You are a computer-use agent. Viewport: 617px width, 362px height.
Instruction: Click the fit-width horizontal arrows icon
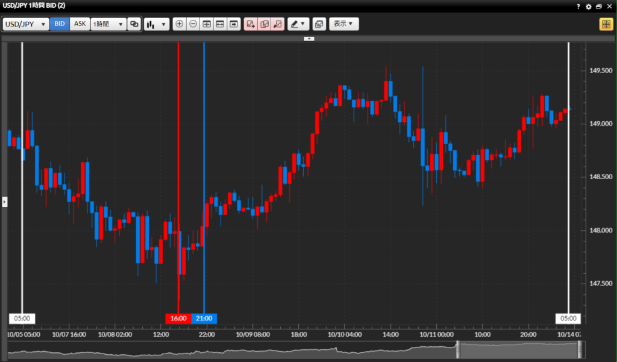[220, 24]
